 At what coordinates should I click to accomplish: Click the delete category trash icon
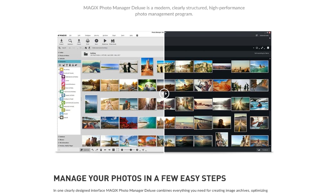pos(70,65)
